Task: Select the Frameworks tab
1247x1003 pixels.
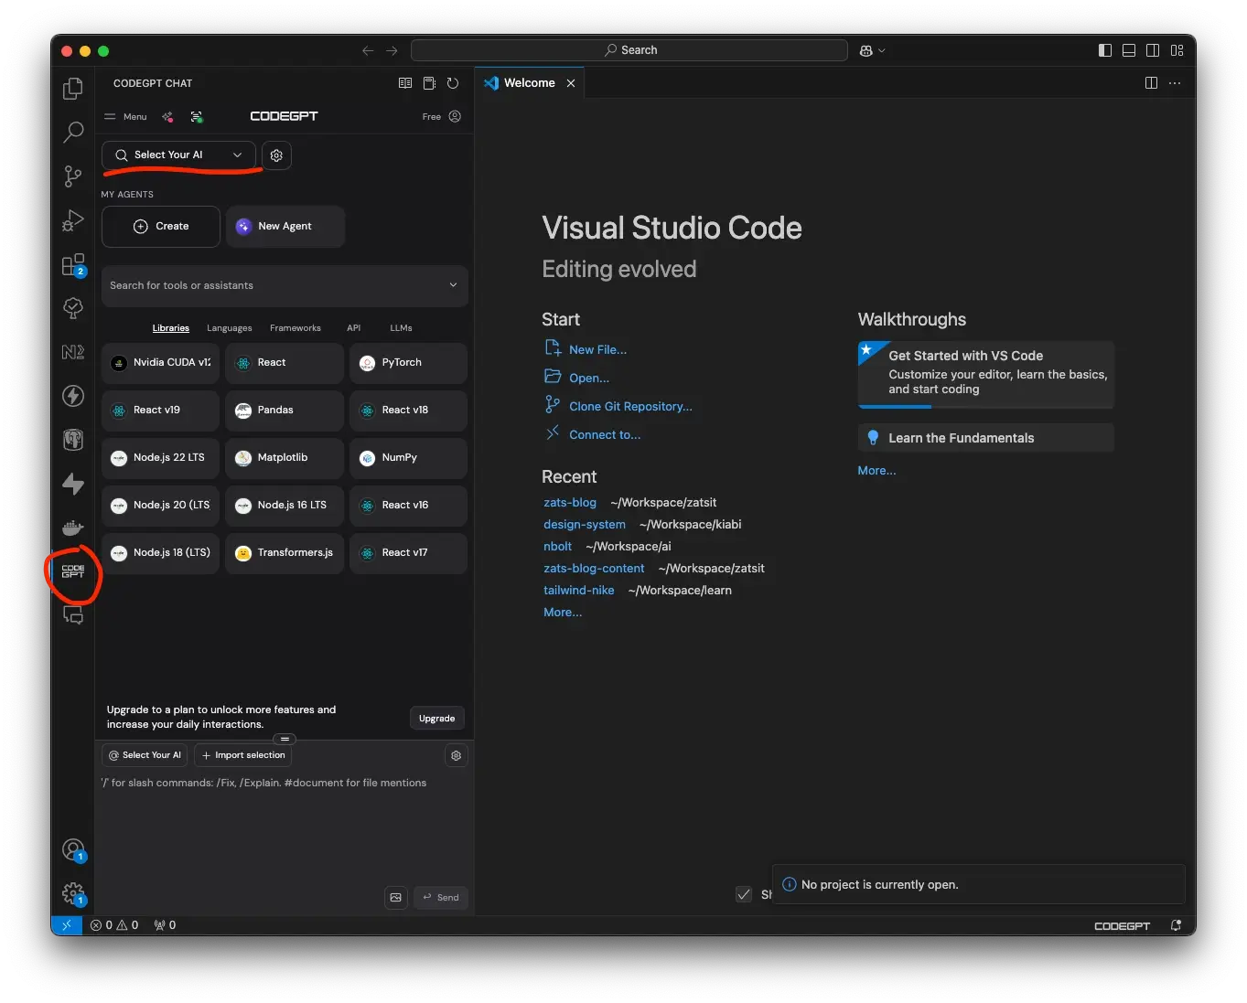Action: [296, 328]
